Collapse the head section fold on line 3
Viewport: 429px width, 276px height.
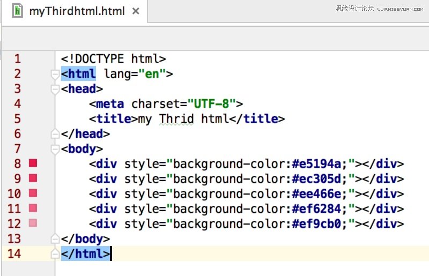click(54, 89)
